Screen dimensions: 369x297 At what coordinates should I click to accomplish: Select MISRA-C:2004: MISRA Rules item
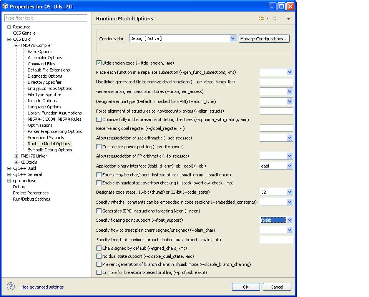click(x=54, y=119)
